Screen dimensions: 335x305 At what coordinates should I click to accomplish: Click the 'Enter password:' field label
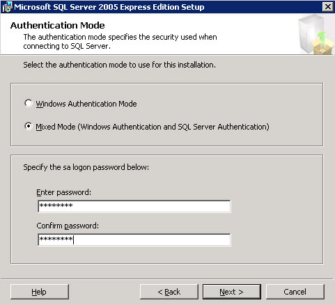tap(64, 192)
